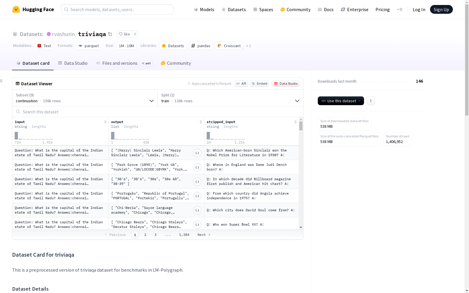This screenshot has width=469, height=293.
Task: Sort the input column
Action: point(105,122)
